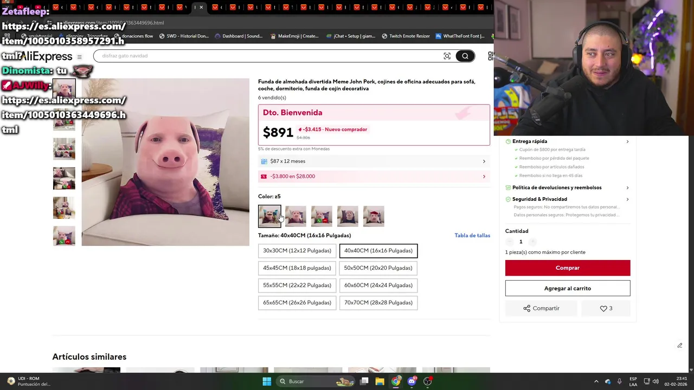The image size is (694, 390).
Task: Expand the Seguridad & Privacidad section
Action: click(x=567, y=199)
